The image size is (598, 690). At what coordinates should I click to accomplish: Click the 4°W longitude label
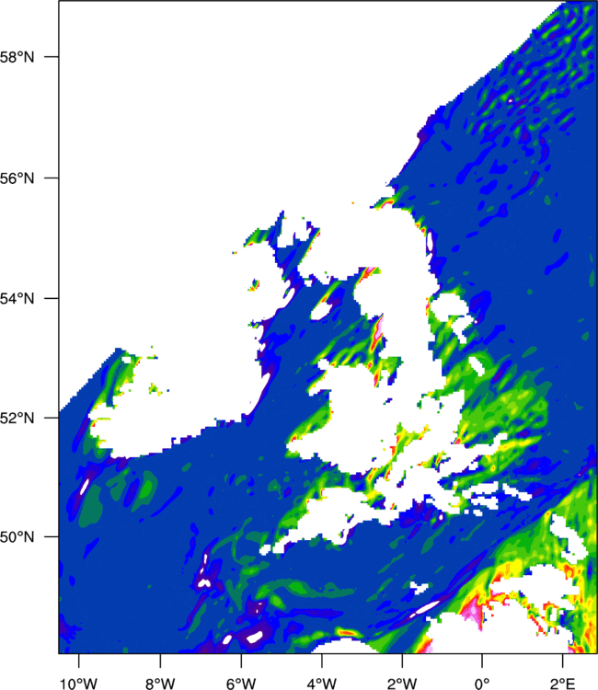tap(322, 684)
